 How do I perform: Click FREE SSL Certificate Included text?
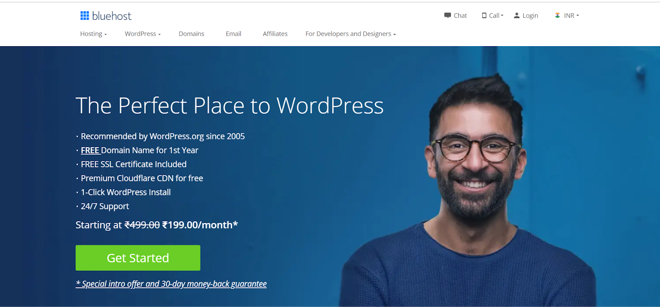[134, 164]
